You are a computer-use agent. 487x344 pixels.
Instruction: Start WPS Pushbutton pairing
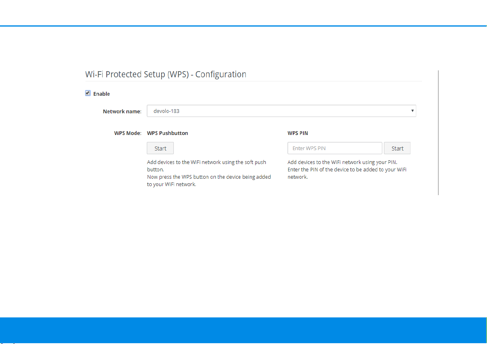(x=160, y=148)
